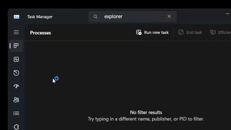Screen dimensions: 231x130
Task: Click the Task Manager app icon
Action: (x=17, y=17)
